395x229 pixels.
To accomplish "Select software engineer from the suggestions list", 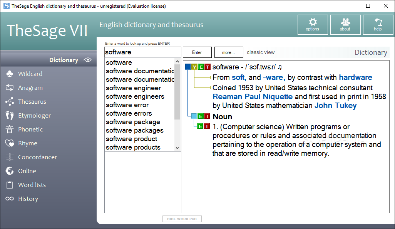I will point(133,88).
